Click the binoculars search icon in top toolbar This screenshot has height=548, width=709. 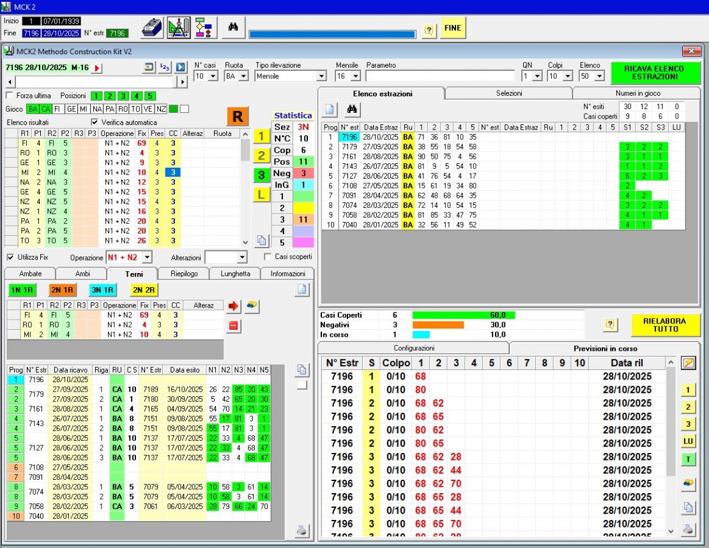(x=233, y=27)
